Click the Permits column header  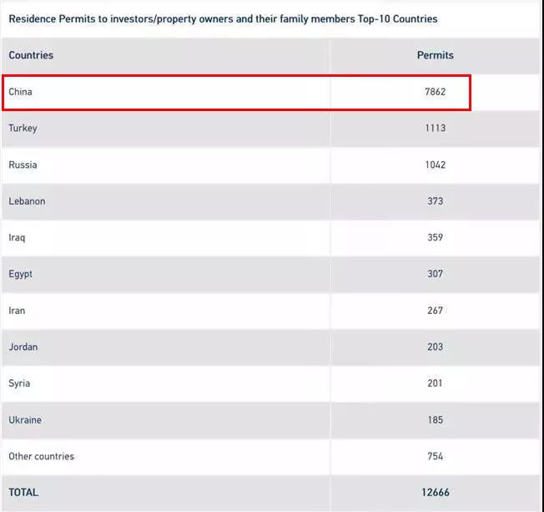pos(435,55)
